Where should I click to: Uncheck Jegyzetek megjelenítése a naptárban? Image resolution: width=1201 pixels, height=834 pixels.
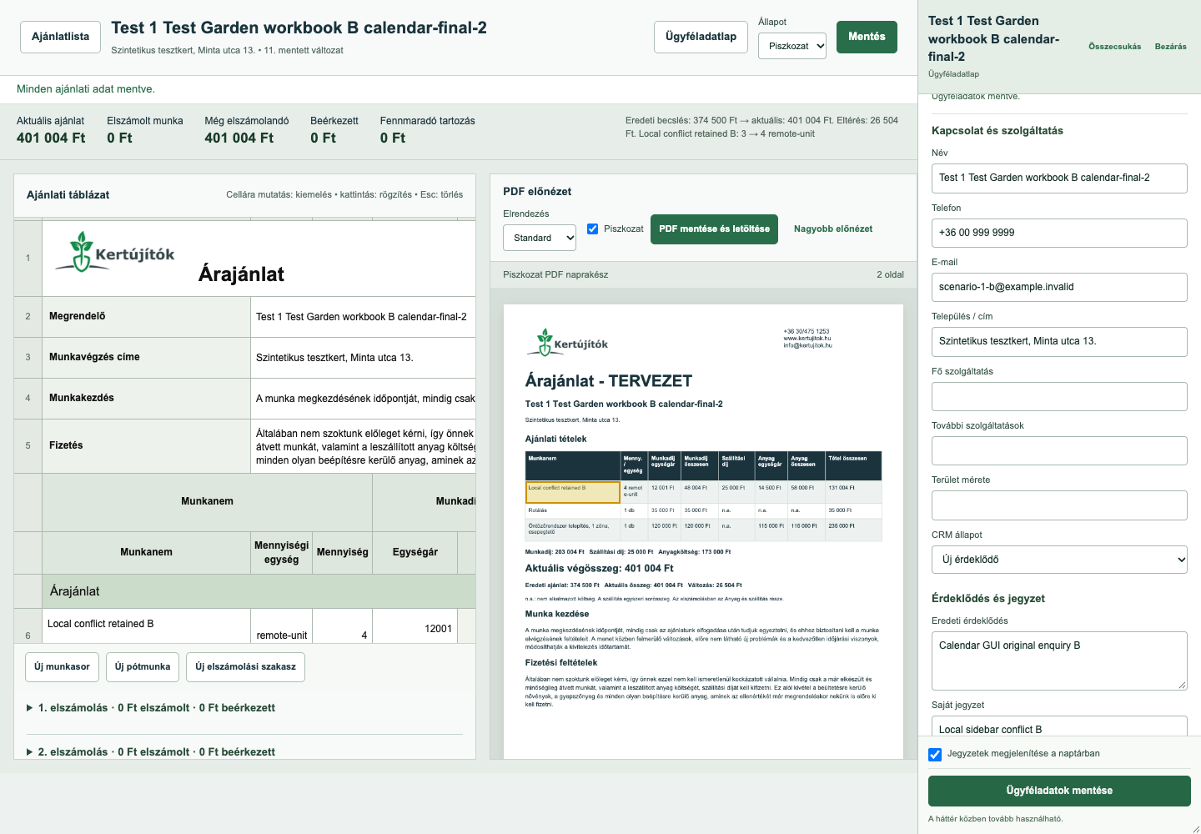935,754
